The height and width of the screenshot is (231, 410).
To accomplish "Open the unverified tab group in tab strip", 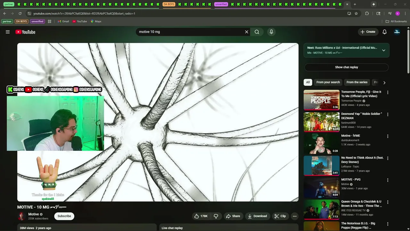I will click(221, 4).
